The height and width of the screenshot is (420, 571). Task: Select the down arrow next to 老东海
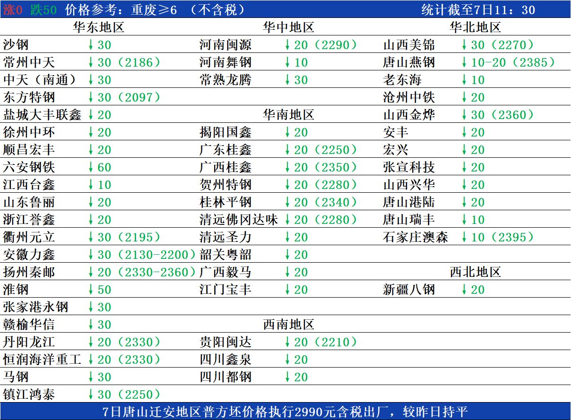pyautogui.click(x=464, y=80)
